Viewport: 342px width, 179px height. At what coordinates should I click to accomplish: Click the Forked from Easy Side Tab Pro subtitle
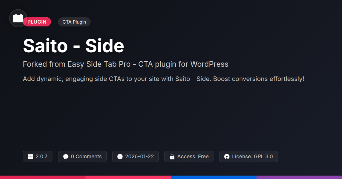tap(126, 64)
